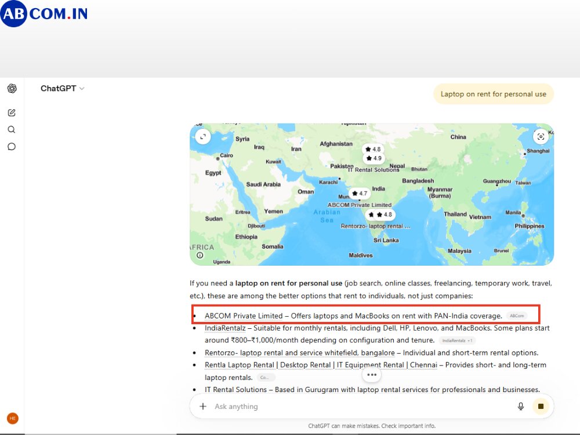
Task: Click the plus attach icon in composer
Action: [202, 406]
